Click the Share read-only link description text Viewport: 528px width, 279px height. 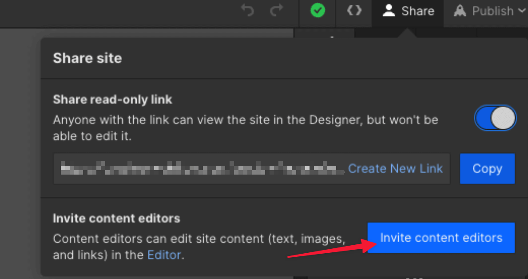(x=245, y=128)
